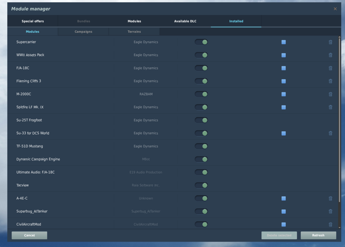This screenshot has height=247, width=345.
Task: Click the Su-25T Frogfoot module name
Action: click(x=29, y=120)
